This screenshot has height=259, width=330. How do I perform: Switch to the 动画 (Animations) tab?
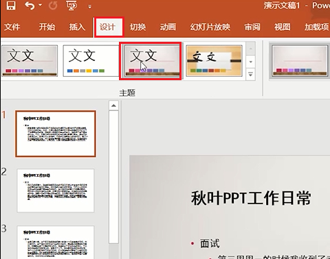coord(168,27)
